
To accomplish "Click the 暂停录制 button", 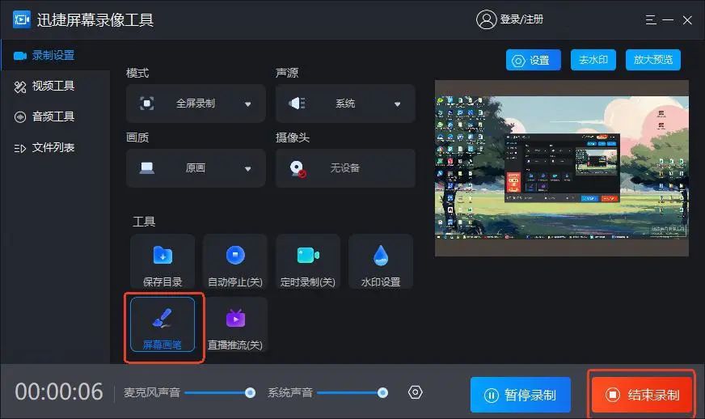I will (x=520, y=396).
